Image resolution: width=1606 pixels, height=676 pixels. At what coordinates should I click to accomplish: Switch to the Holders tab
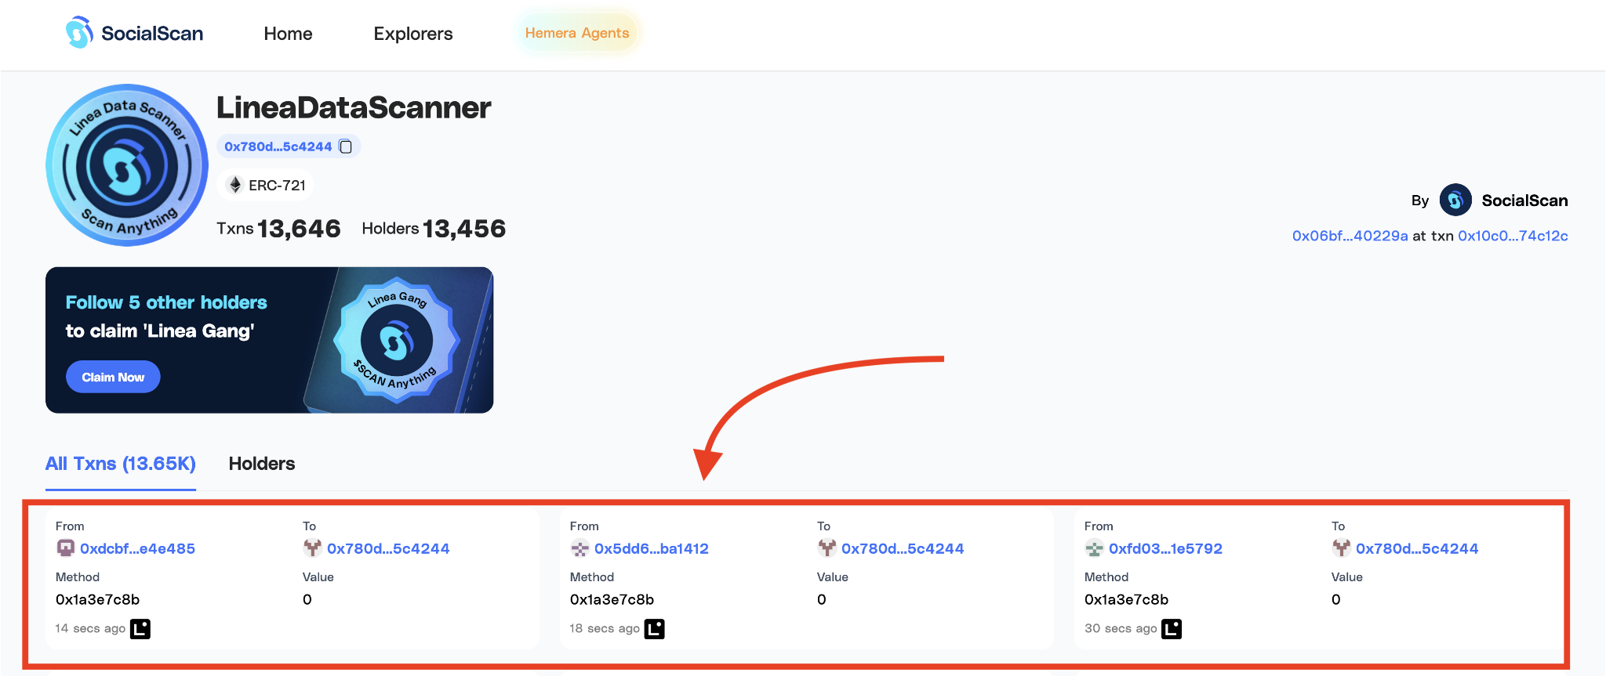click(x=262, y=464)
